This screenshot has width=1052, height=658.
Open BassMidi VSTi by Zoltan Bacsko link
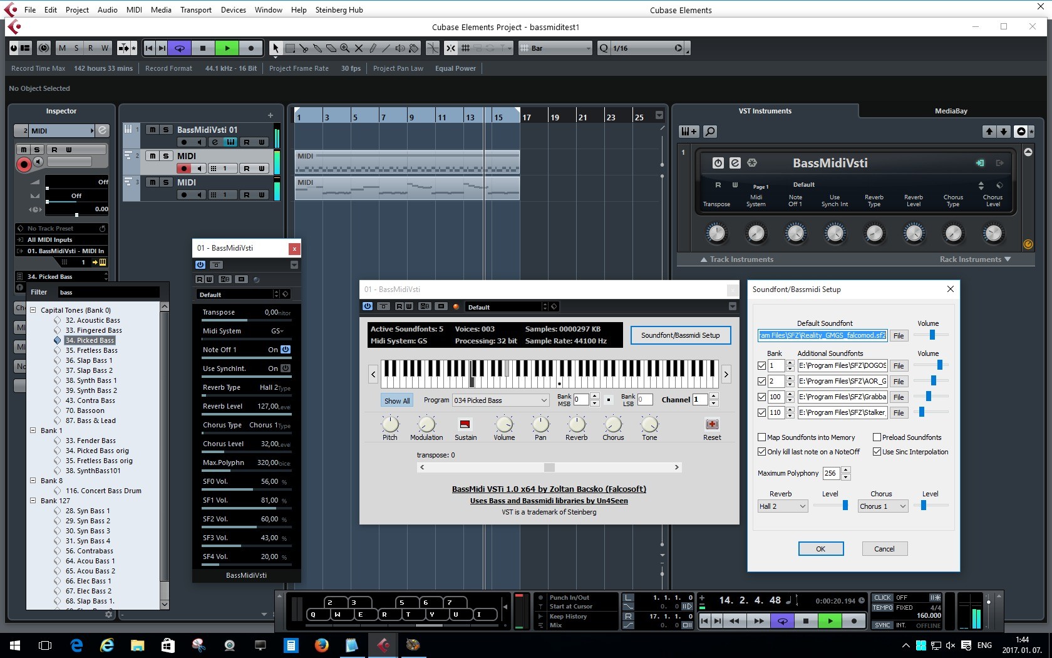point(549,489)
